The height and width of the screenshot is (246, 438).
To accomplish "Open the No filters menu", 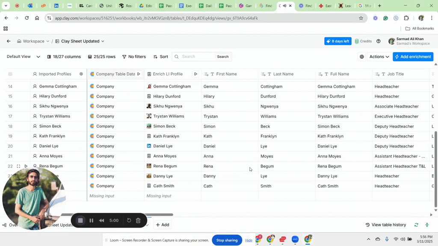I will coord(134,57).
